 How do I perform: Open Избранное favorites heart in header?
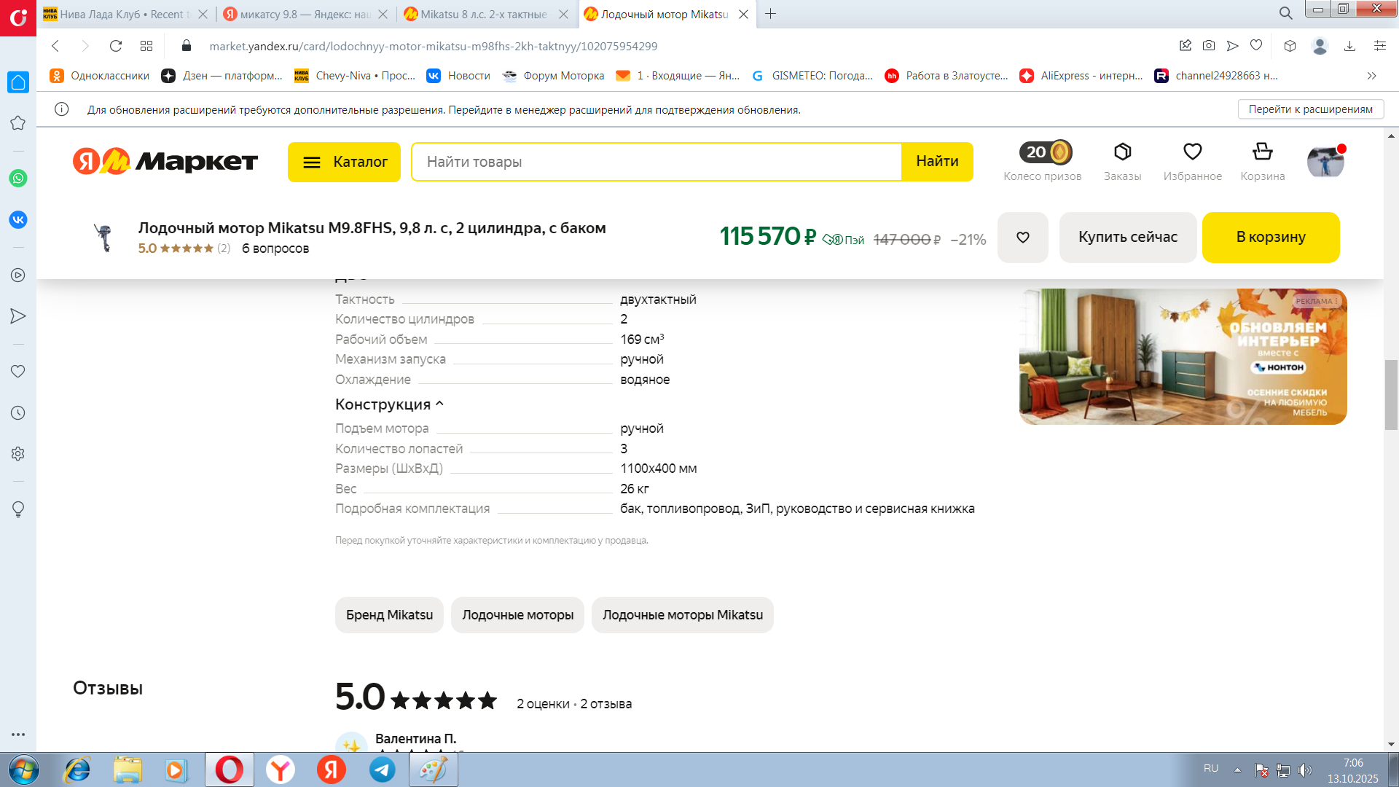1192,152
